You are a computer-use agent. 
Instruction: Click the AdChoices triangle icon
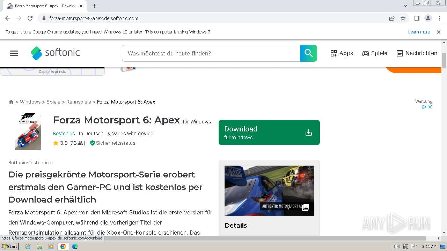pos(424,107)
